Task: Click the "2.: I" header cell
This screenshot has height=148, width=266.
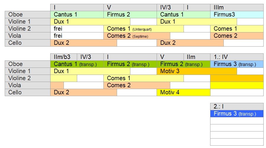Action: coord(236,106)
